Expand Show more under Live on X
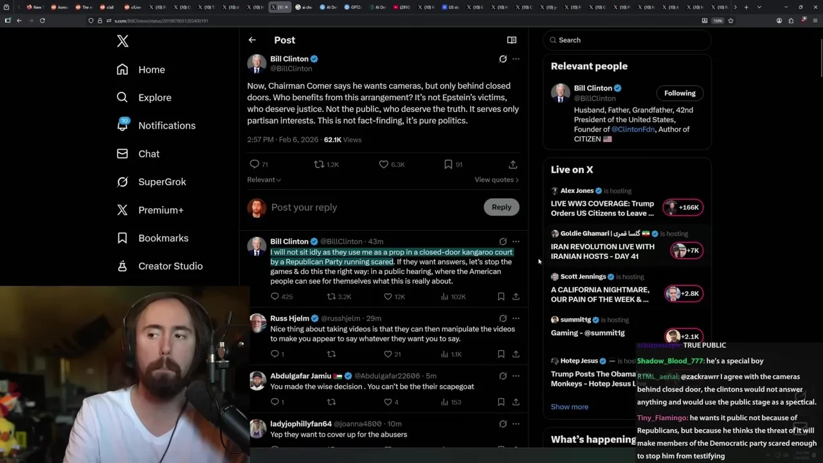 [570, 407]
